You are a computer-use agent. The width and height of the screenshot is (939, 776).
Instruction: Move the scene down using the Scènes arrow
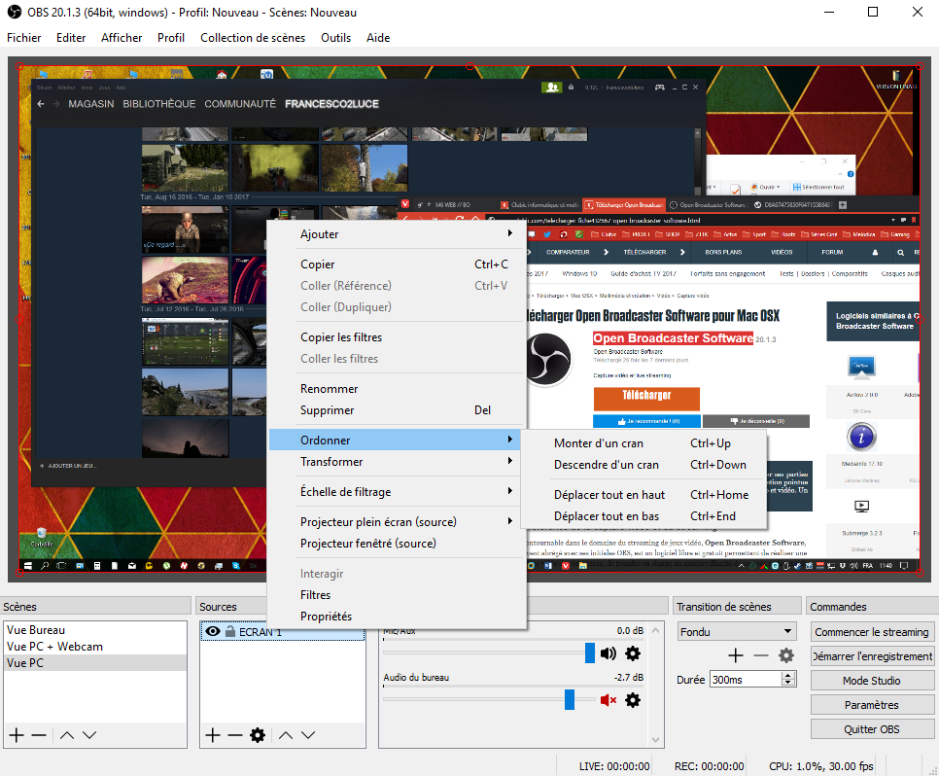click(x=89, y=735)
